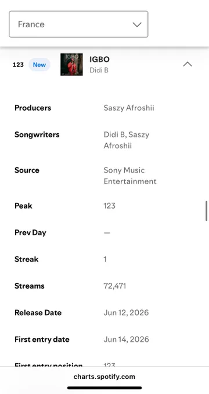Click the page scrollbar handle

point(207,211)
